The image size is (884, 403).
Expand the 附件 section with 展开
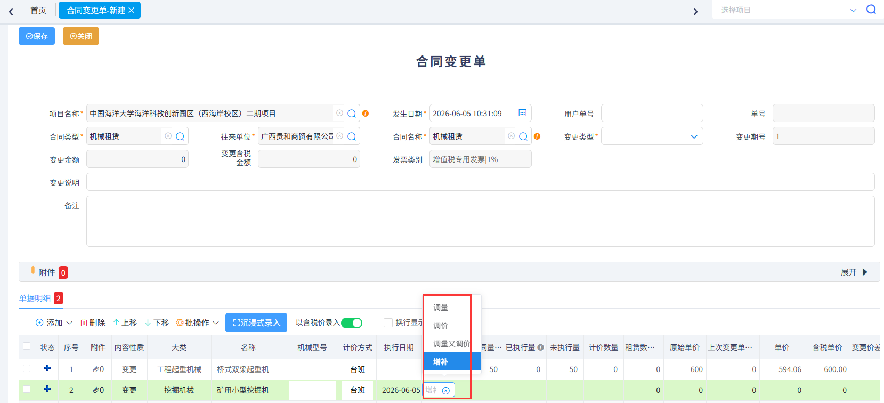click(x=854, y=272)
